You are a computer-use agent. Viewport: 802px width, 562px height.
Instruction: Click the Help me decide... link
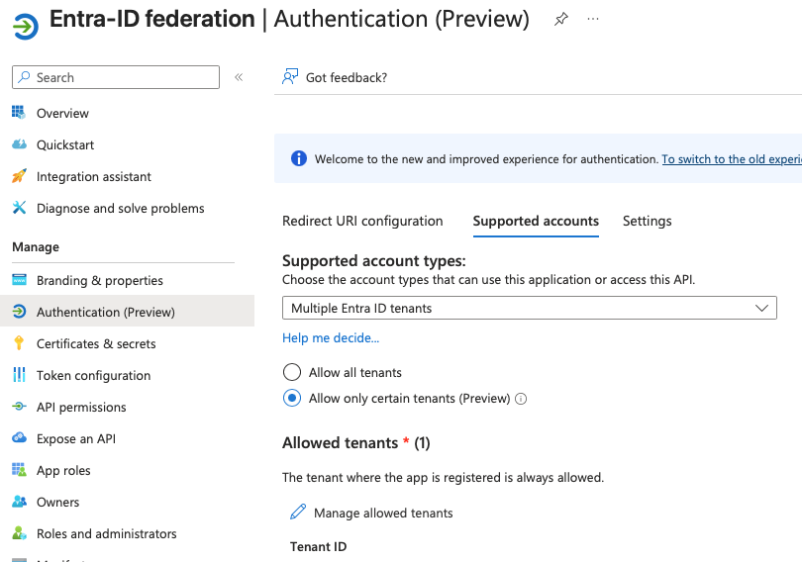click(x=331, y=337)
